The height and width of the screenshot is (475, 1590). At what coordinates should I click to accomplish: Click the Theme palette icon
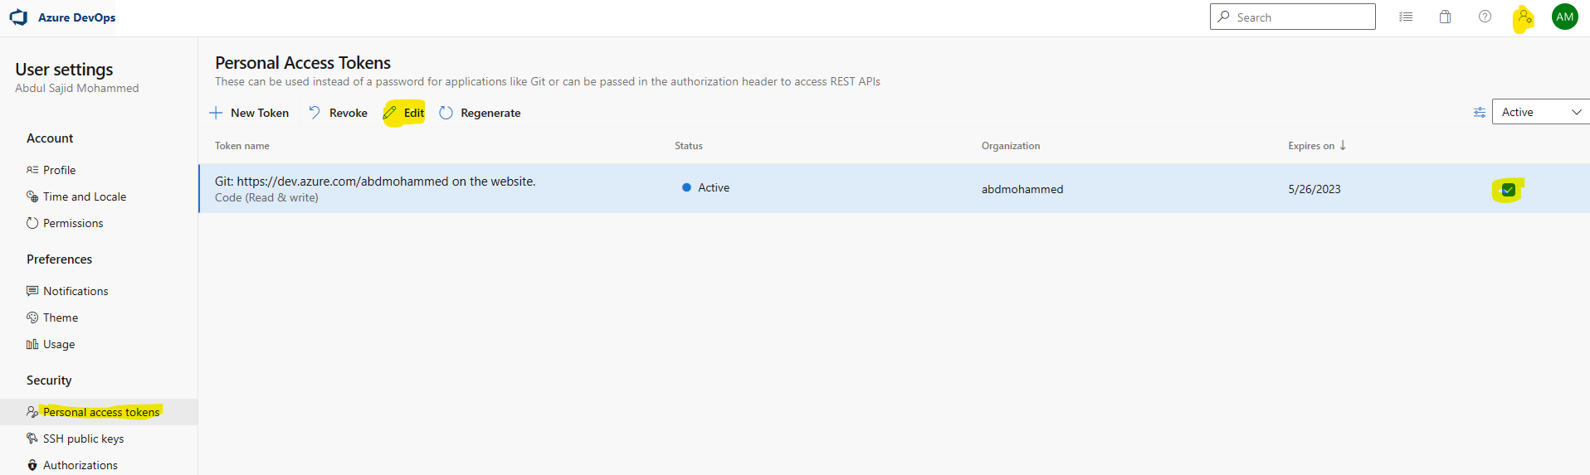(x=32, y=317)
